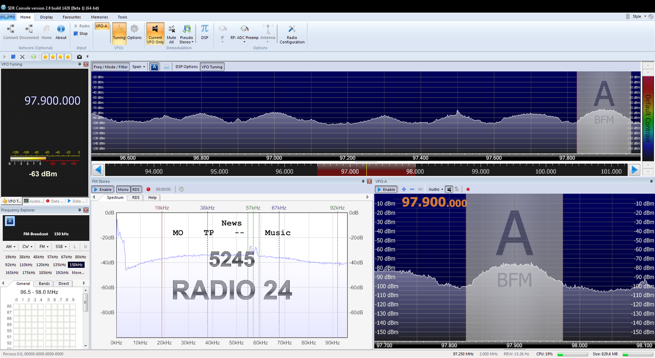This screenshot has height=358, width=655.
Task: Click the minus zoom-out icon in VFO-A panel
Action: tap(412, 189)
